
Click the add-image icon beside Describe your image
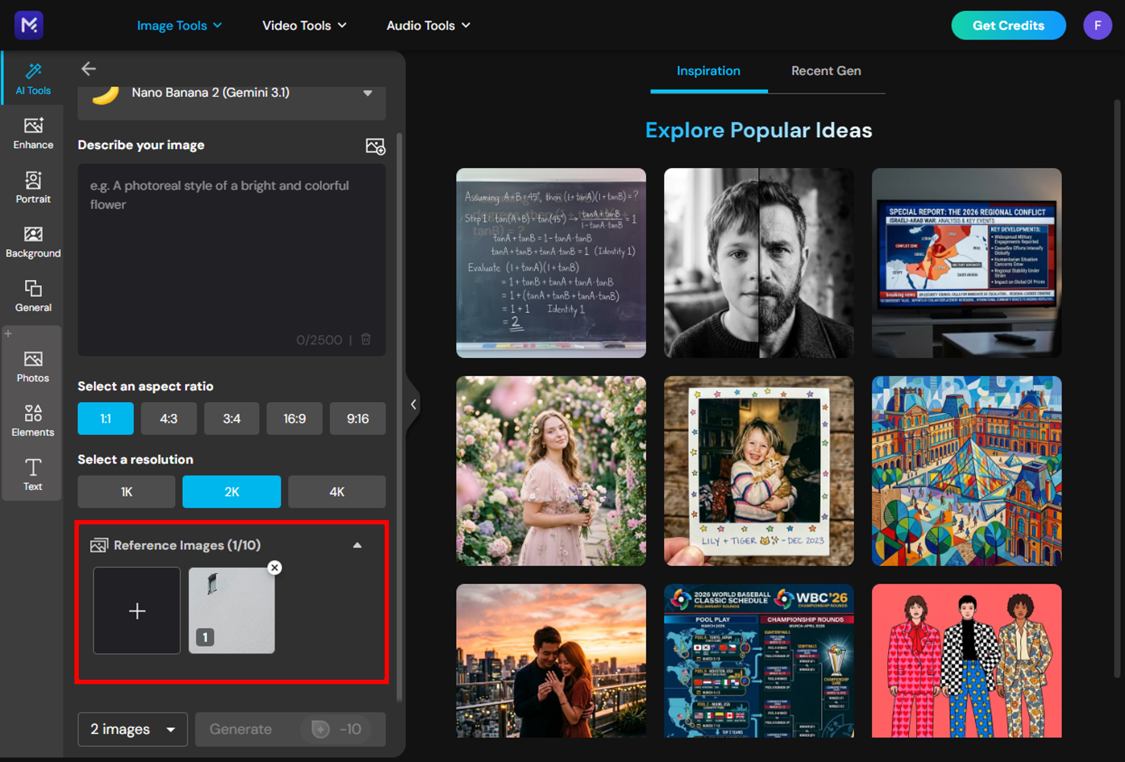376,145
